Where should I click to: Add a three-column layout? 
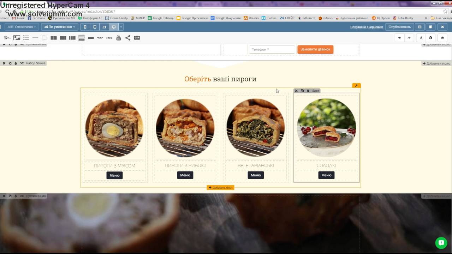63,38
